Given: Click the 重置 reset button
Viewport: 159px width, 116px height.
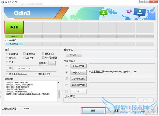Looking at the screenshot, I should [116, 110].
